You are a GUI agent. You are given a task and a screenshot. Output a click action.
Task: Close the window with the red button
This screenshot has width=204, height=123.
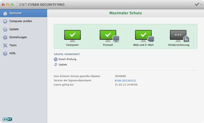click(3, 5)
